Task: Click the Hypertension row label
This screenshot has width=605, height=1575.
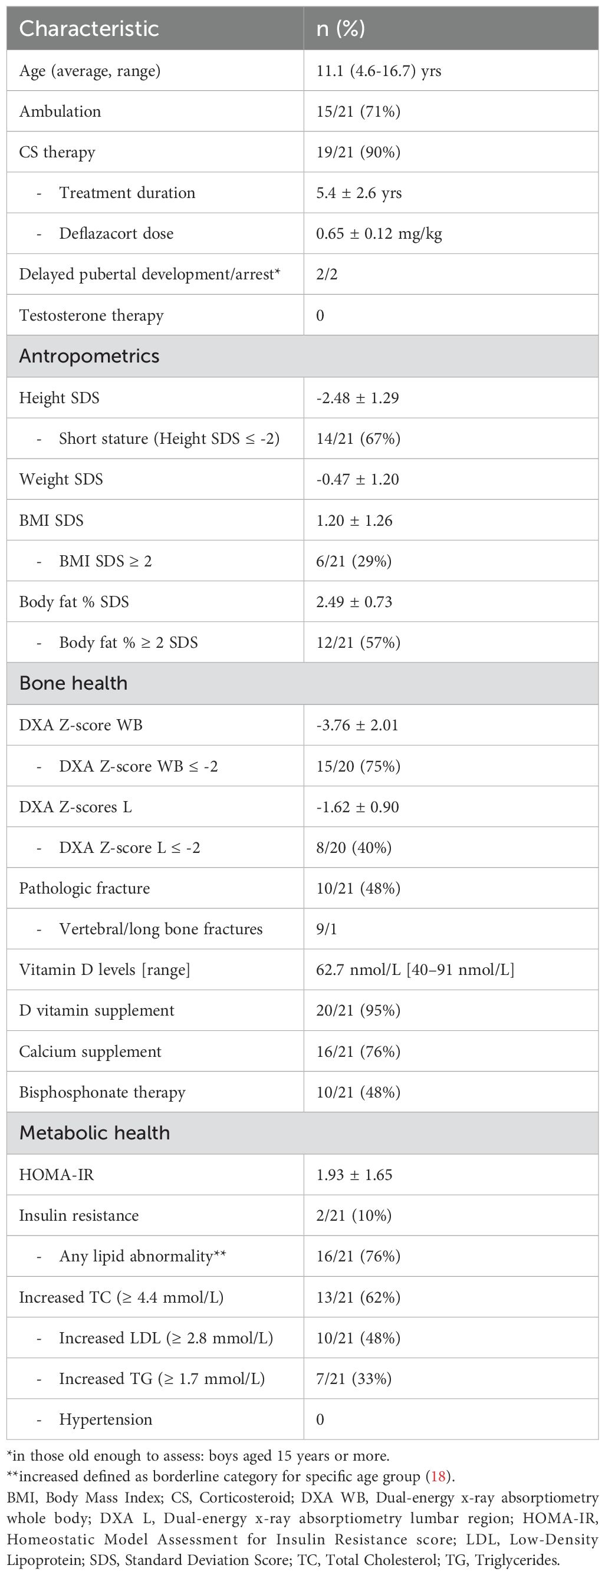Action: coord(105,1419)
